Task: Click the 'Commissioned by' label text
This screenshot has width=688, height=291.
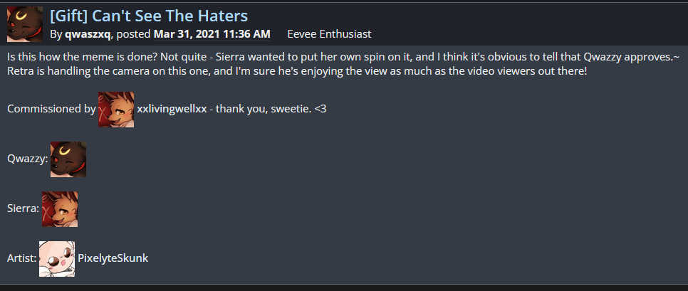Action: pos(51,110)
